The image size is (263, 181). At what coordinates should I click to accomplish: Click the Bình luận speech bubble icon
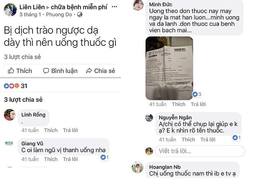[46, 71]
